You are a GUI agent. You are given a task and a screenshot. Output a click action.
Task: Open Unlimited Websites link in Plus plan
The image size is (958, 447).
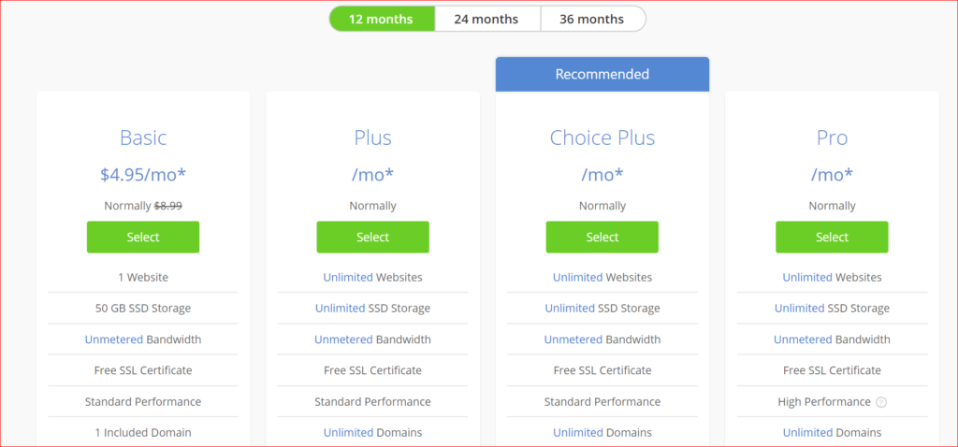[x=348, y=278]
